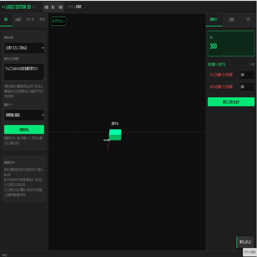Image resolution: width=257 pixels, height=257 pixels.
Task: Select the 実行 tab in left panel
Action: [6, 20]
